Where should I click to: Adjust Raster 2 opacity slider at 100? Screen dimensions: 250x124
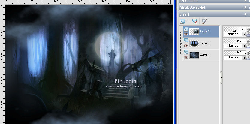pos(235,41)
